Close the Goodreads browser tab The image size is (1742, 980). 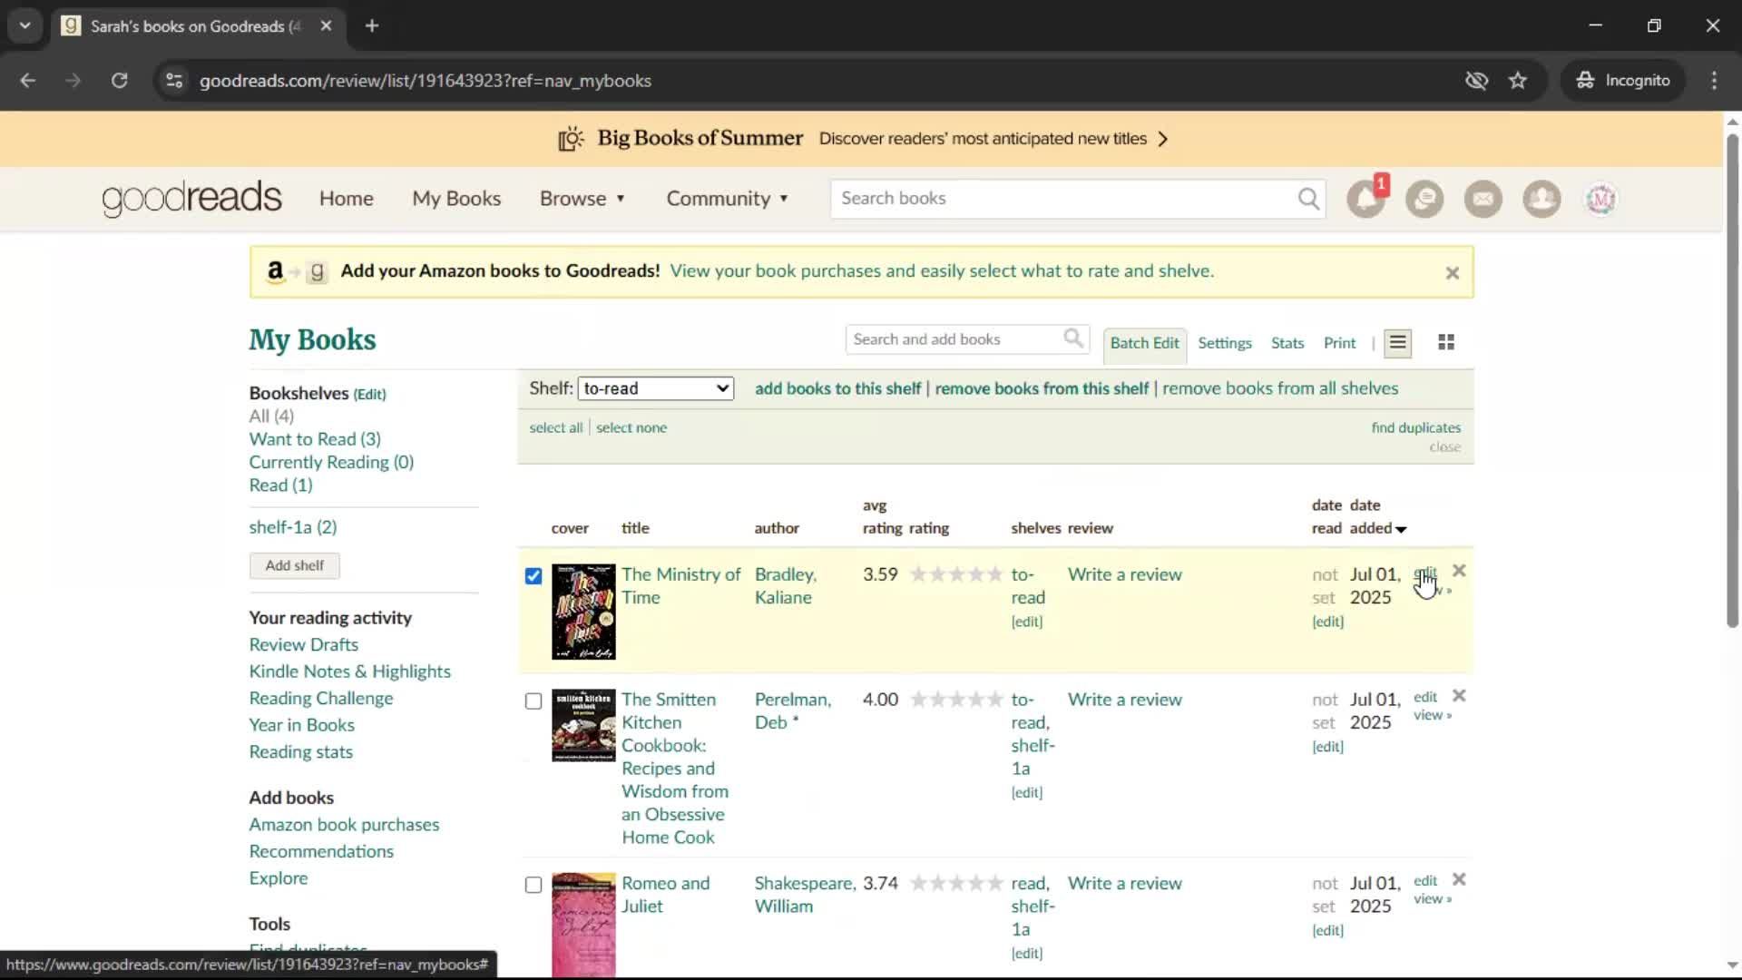(326, 25)
